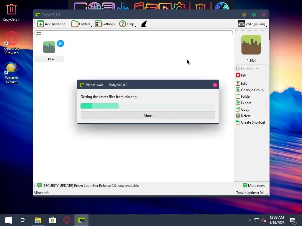Expand the Launch options arrow
The width and height of the screenshot is (302, 226).
coord(257,69)
